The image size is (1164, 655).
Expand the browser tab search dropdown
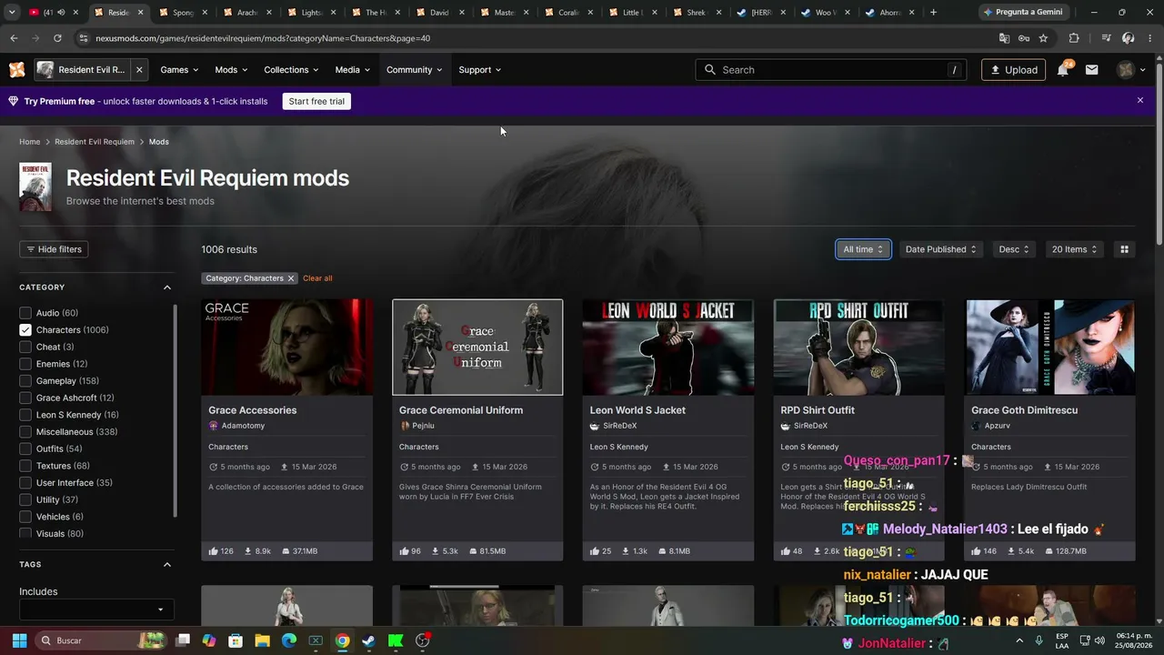[x=13, y=13]
